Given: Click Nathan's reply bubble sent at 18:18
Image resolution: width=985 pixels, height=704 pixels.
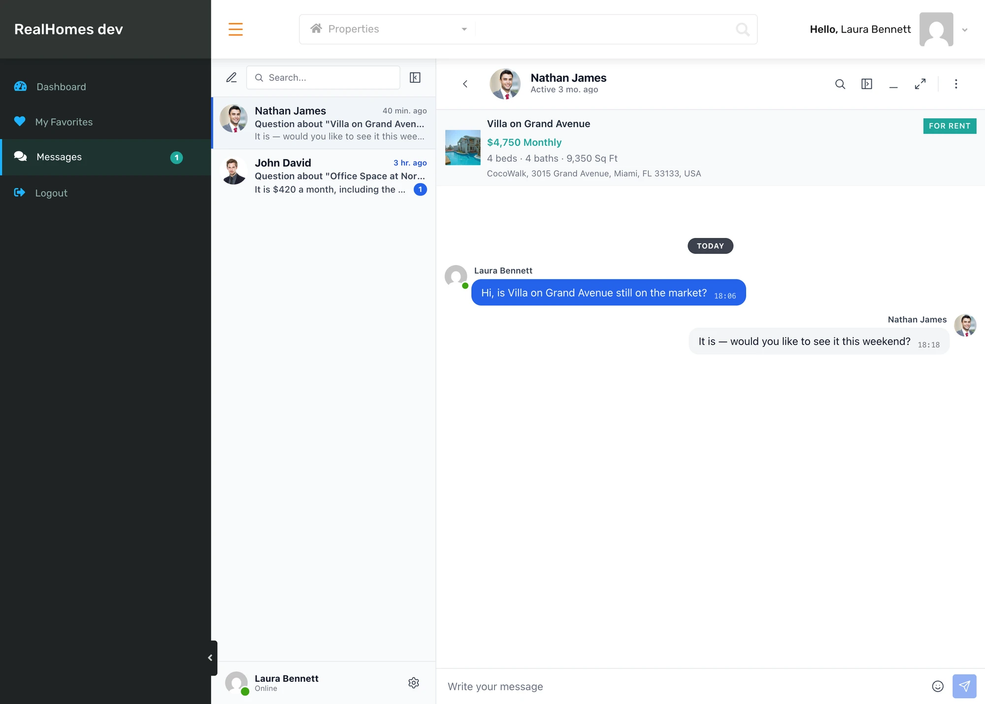Looking at the screenshot, I should pyautogui.click(x=819, y=341).
